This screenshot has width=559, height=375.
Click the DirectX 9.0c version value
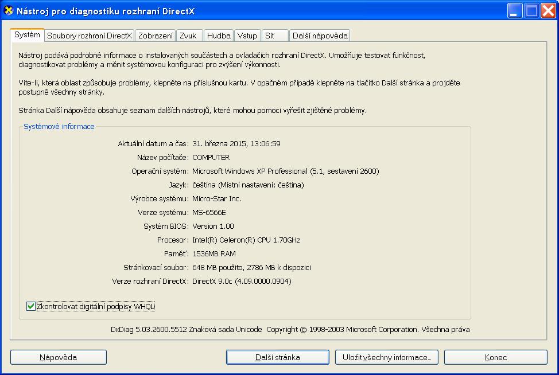[242, 282]
